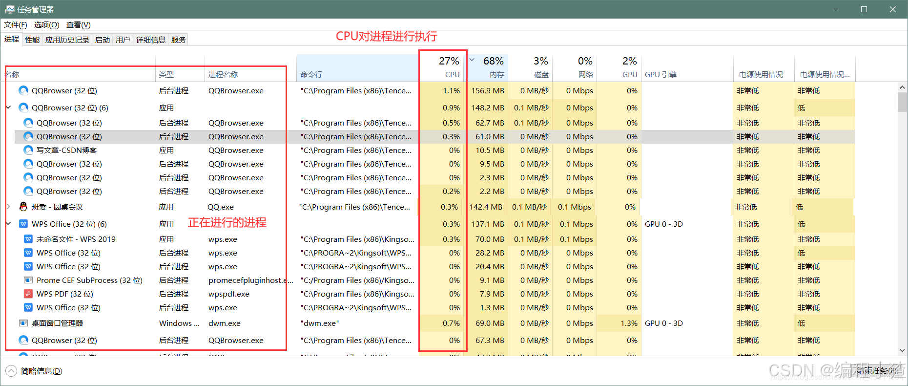Click the vertical scrollbar thumb
The width and height of the screenshot is (908, 386).
pos(902,102)
